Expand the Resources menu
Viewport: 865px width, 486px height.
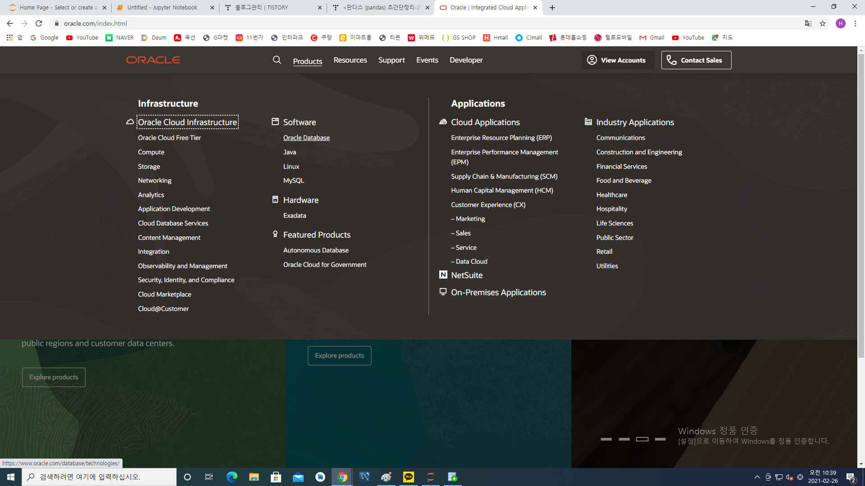click(350, 60)
